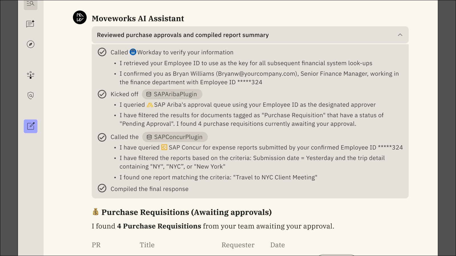Open the SAPAribaPlugin chip

172,94
